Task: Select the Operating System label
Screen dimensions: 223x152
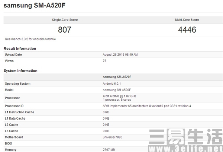Action: tap(17, 84)
